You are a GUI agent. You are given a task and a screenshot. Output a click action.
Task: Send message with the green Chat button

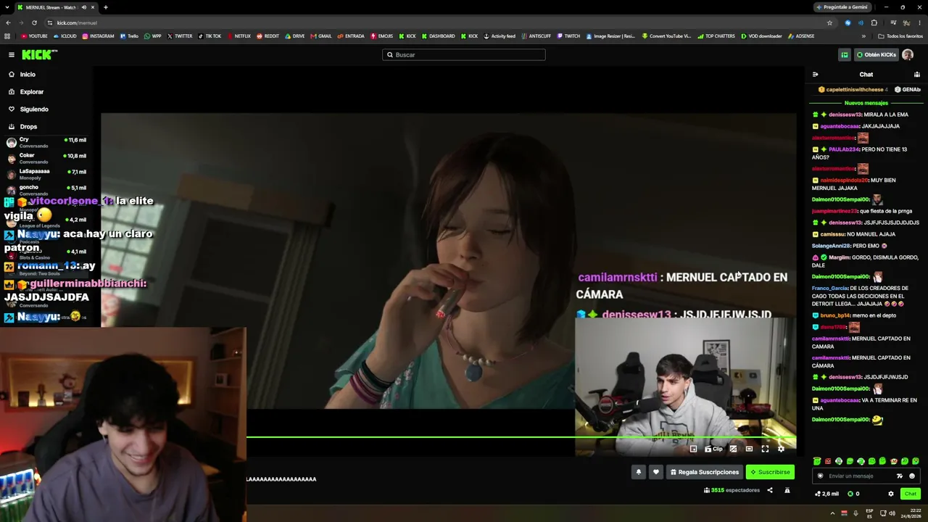pyautogui.click(x=911, y=494)
